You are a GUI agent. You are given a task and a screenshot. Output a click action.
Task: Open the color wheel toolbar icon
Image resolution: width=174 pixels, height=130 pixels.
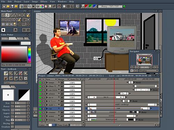point(42,6)
